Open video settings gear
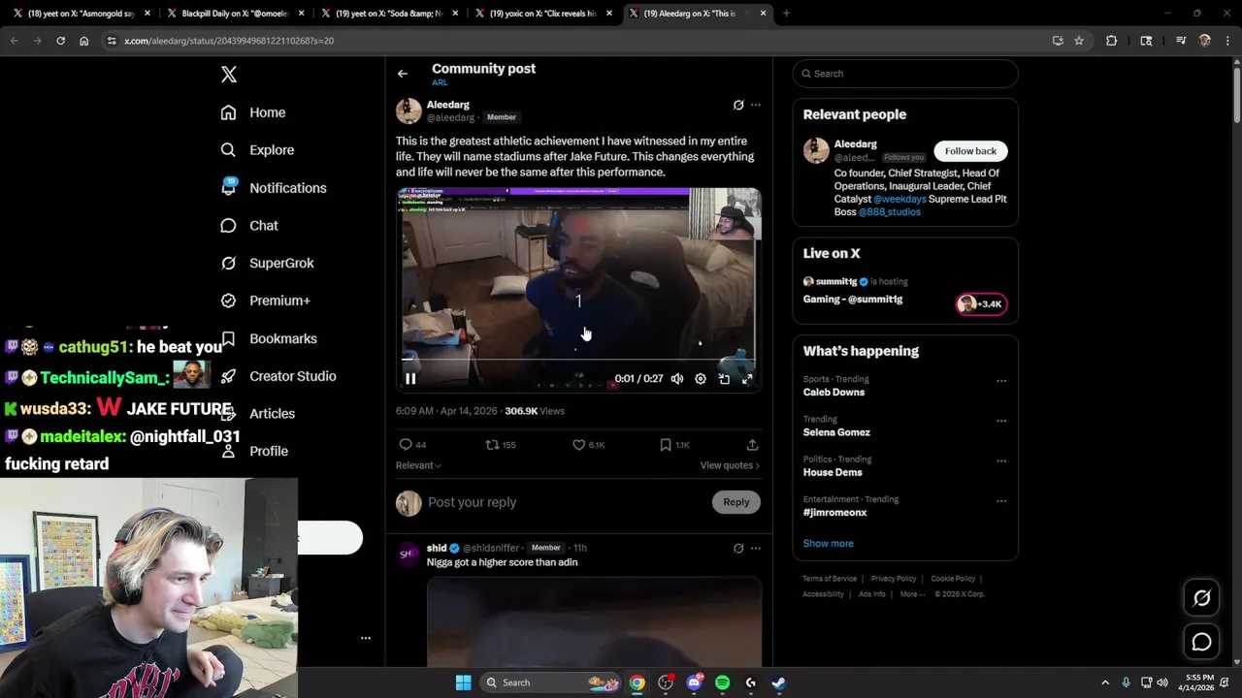Screen dimensions: 1242x698 701,379
